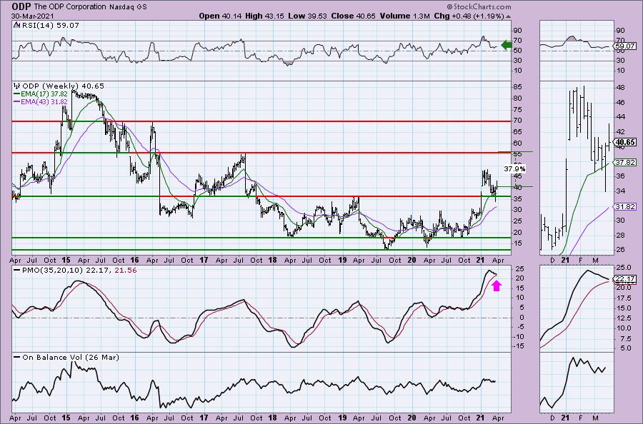
Task: Click the 37.82 EMA tag on right axis
Action: coord(625,162)
